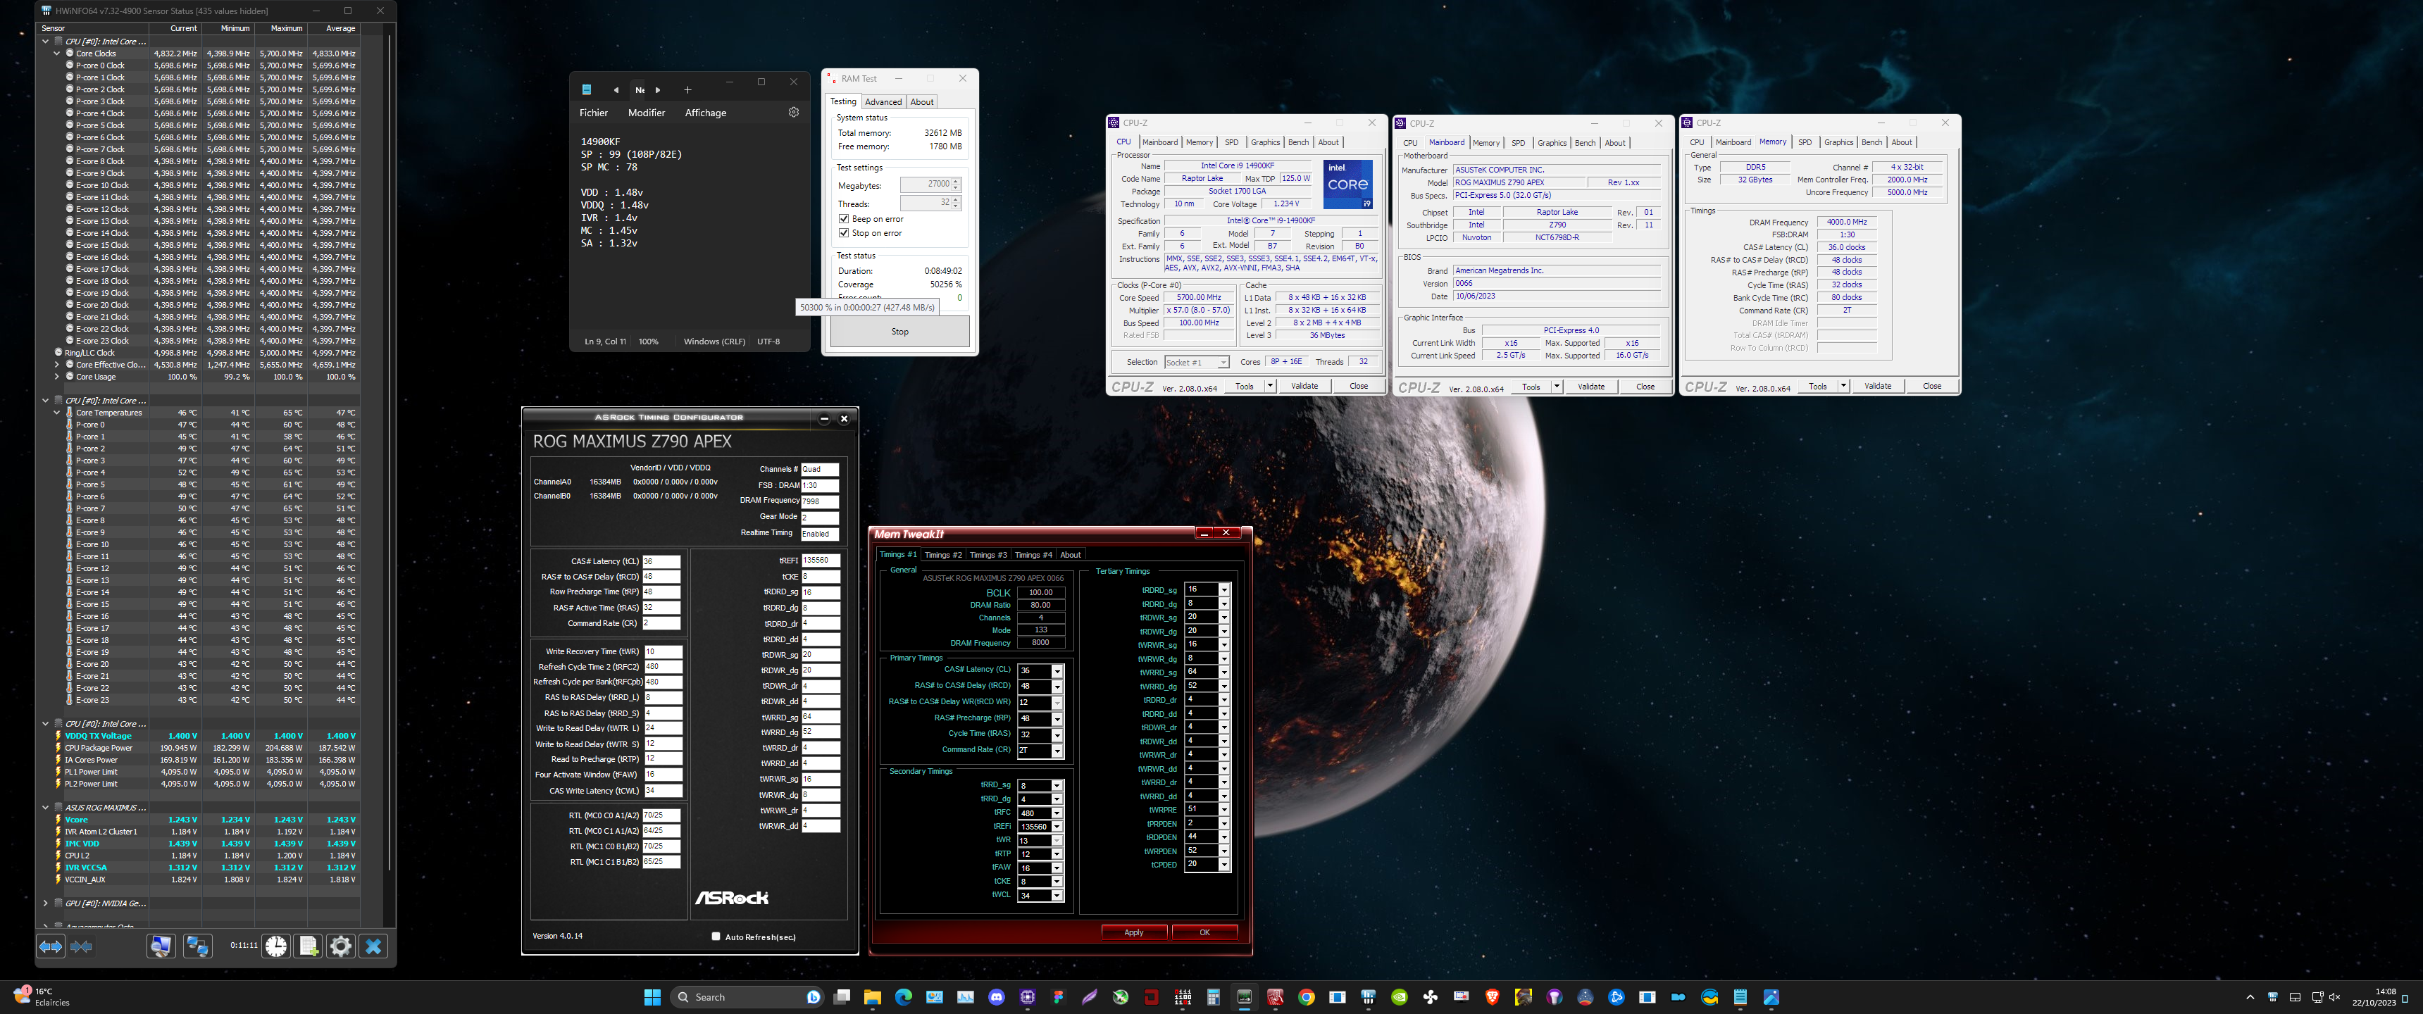Add new Notepad tab with plus icon
Viewport: 2423px width, 1014px height.
687,90
